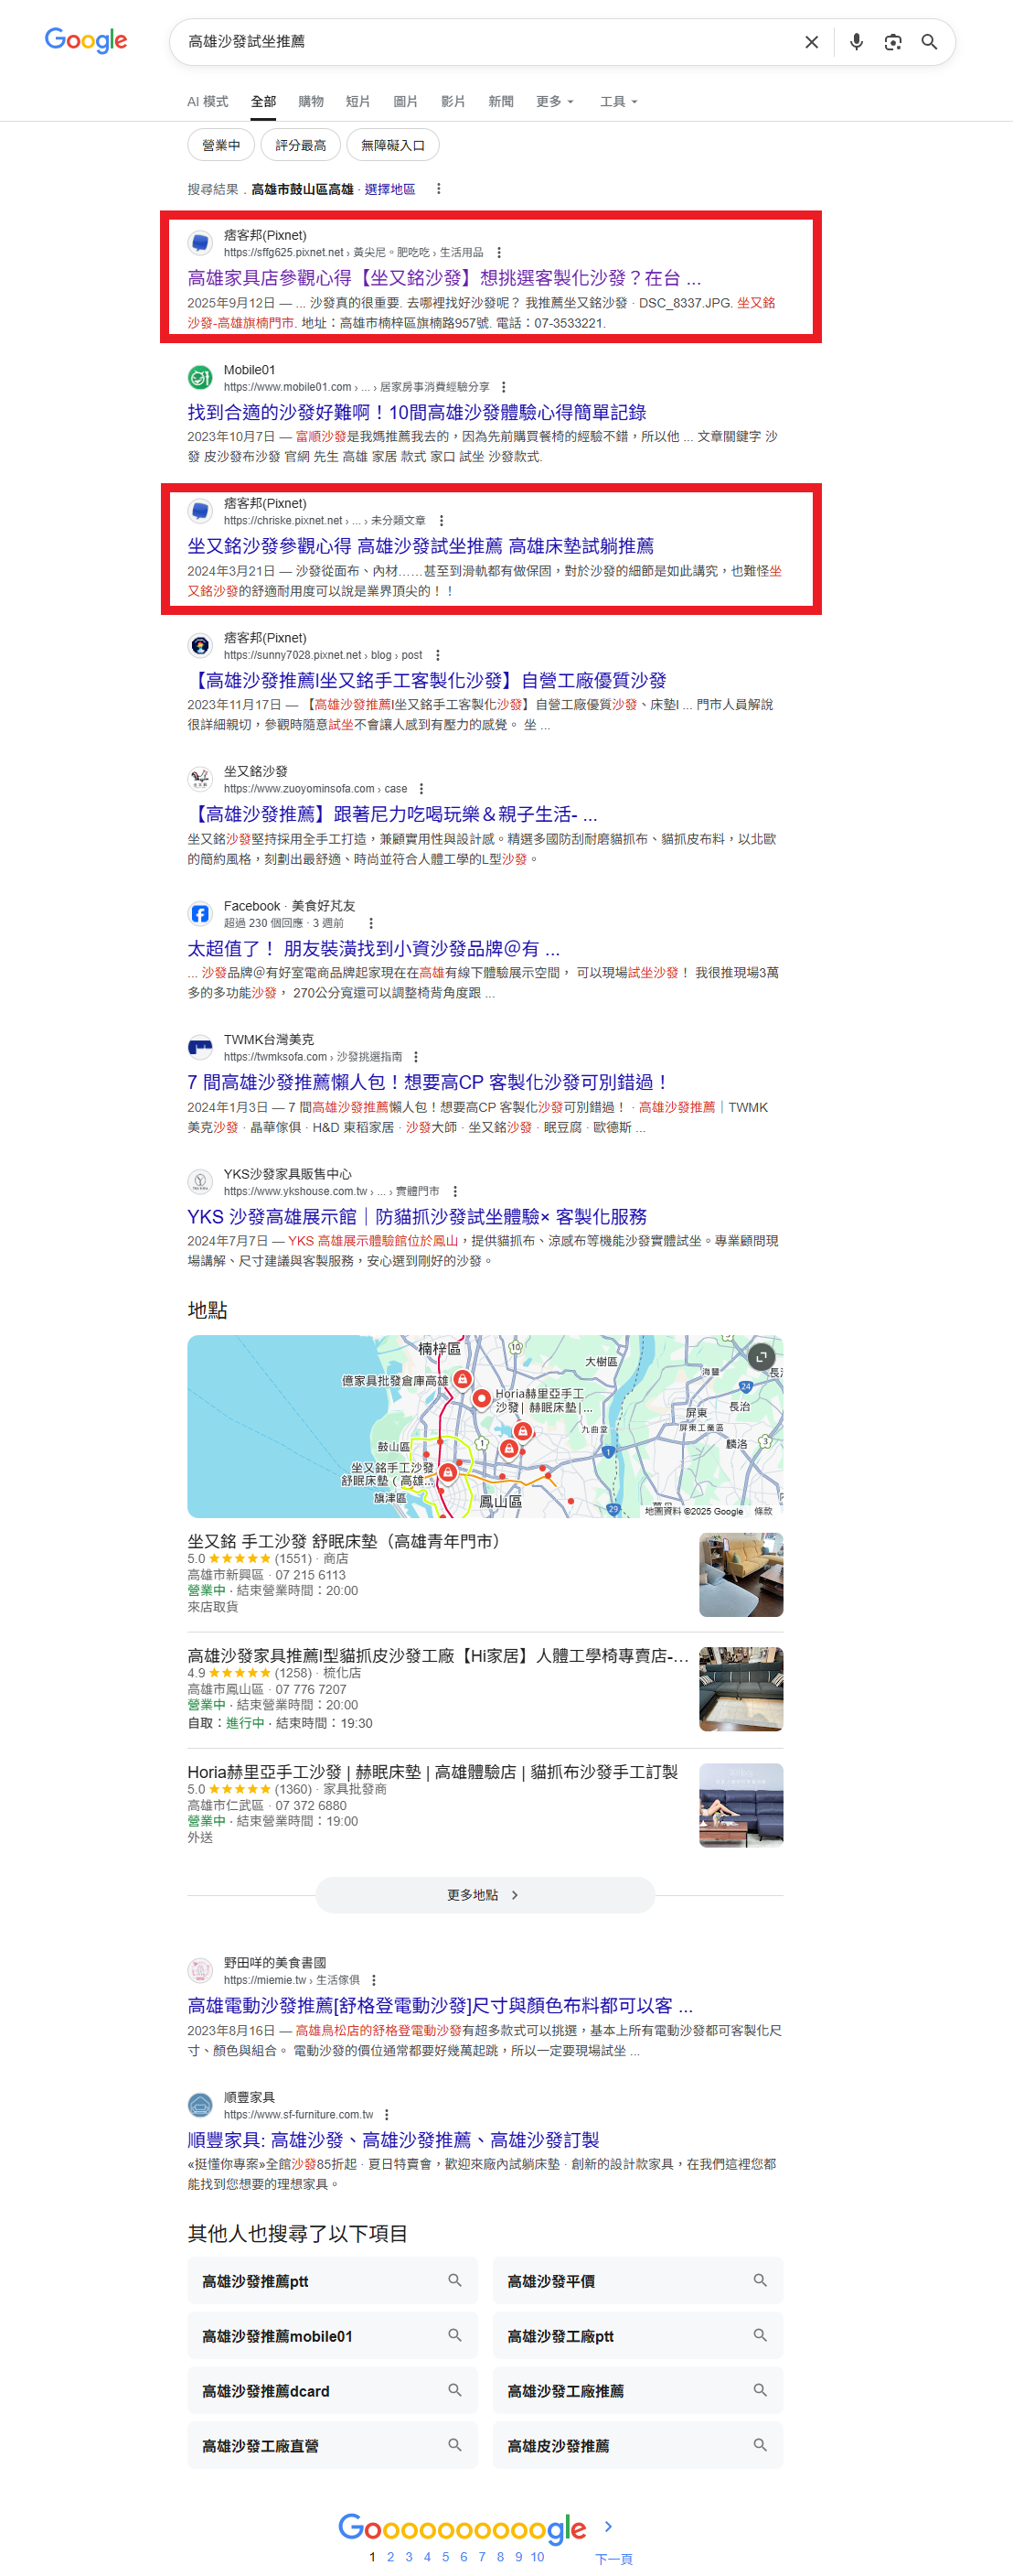Open Google Lens image search
The image size is (1013, 2576).
click(x=892, y=42)
